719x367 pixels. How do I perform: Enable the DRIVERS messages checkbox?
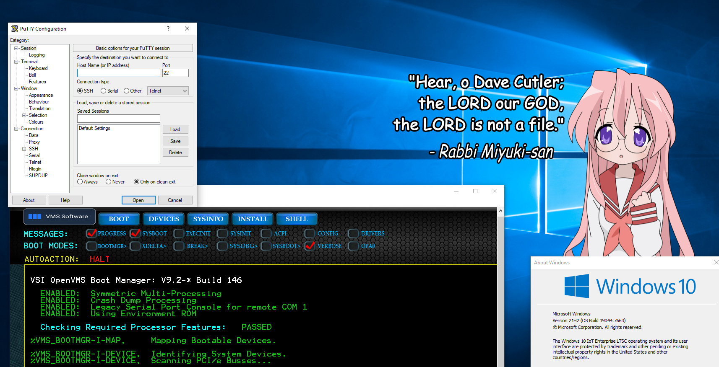click(x=353, y=233)
